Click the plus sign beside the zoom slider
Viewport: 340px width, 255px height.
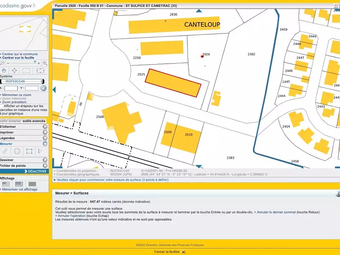(x=39, y=63)
